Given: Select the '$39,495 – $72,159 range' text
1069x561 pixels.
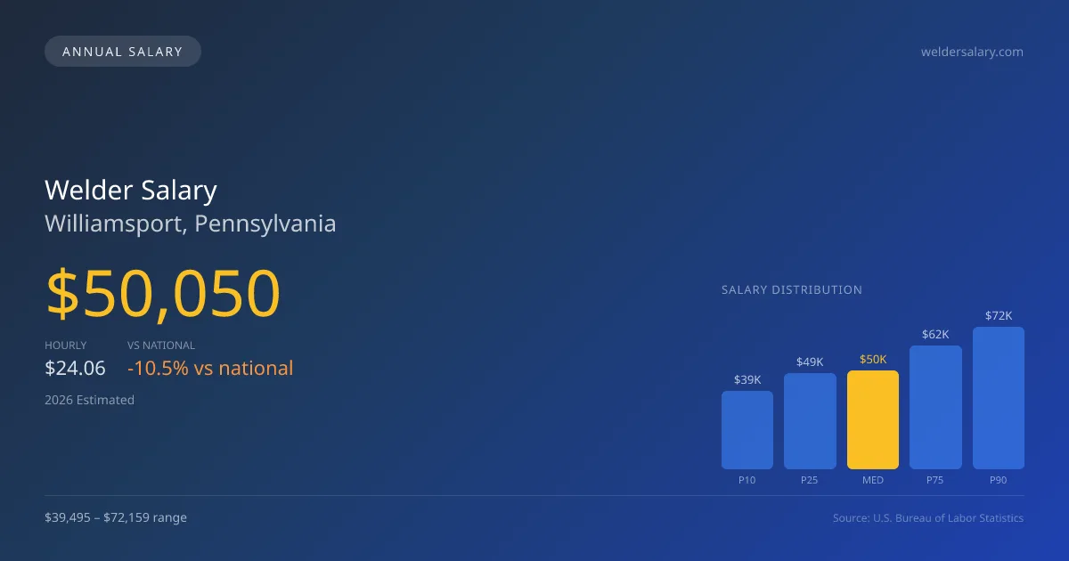Looking at the screenshot, I should (x=116, y=517).
